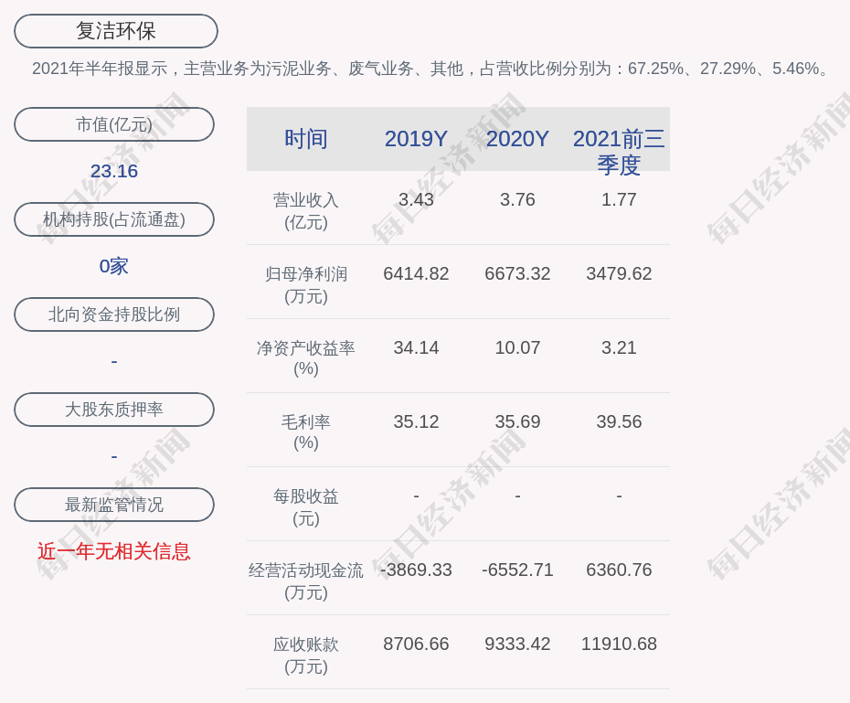
Task: Click the receivables value 8706.66
Action: coord(416,644)
